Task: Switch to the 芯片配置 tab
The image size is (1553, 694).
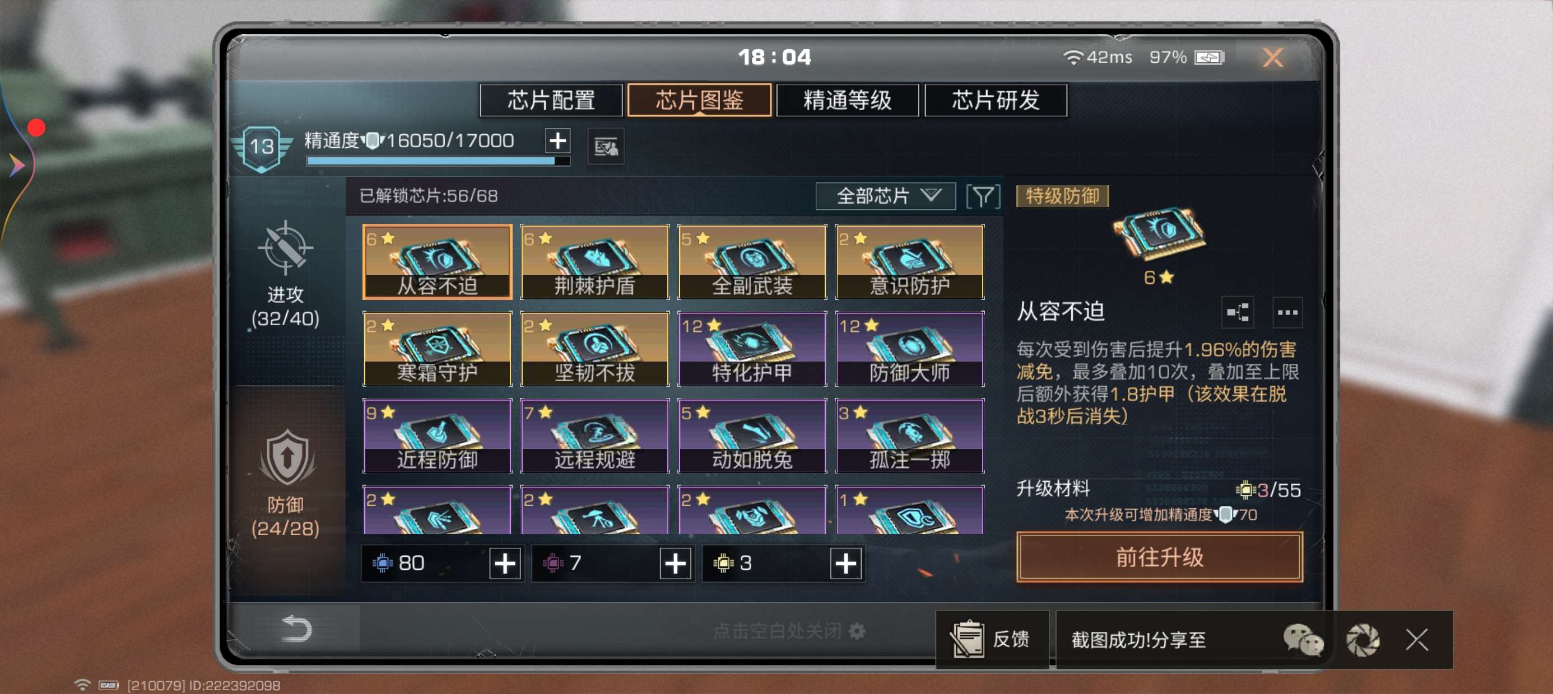Action: 551,100
